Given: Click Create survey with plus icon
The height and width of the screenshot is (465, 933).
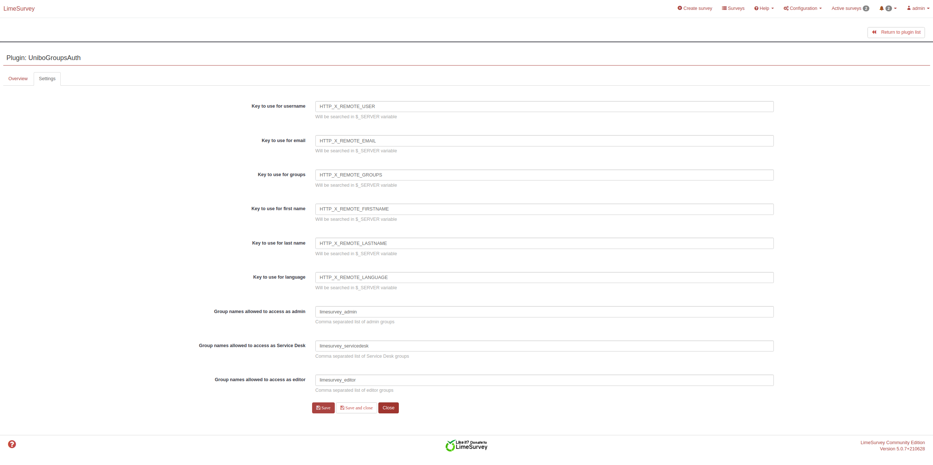Looking at the screenshot, I should click(694, 8).
